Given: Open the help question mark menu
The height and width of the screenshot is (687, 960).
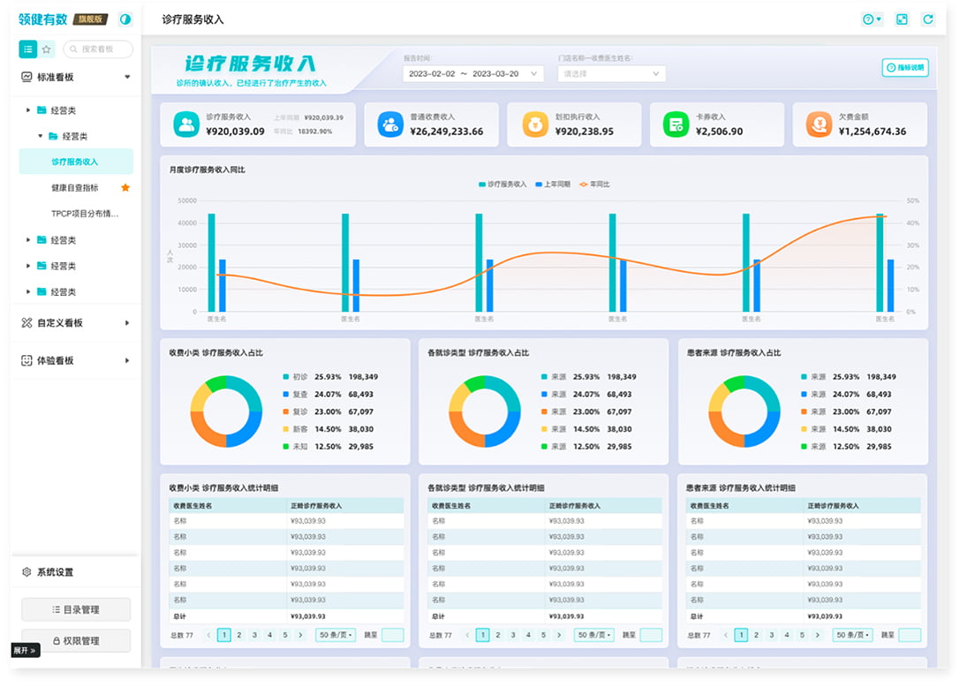Looking at the screenshot, I should pyautogui.click(x=872, y=19).
